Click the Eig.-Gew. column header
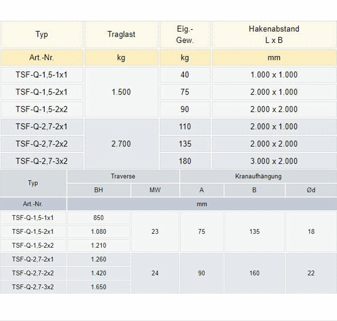This screenshot has height=321, width=337. click(185, 34)
